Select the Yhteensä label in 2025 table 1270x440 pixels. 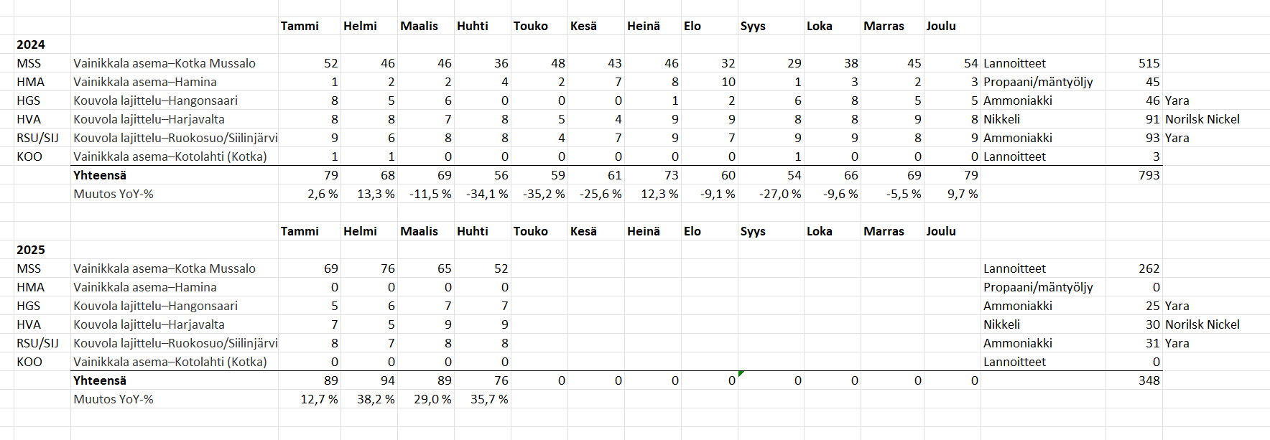(100, 380)
